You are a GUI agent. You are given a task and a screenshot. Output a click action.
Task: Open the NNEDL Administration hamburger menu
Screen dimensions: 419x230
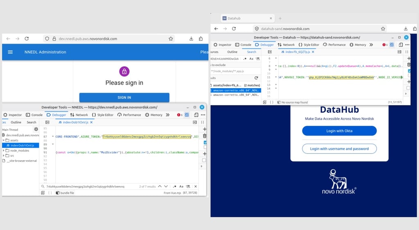10,52
